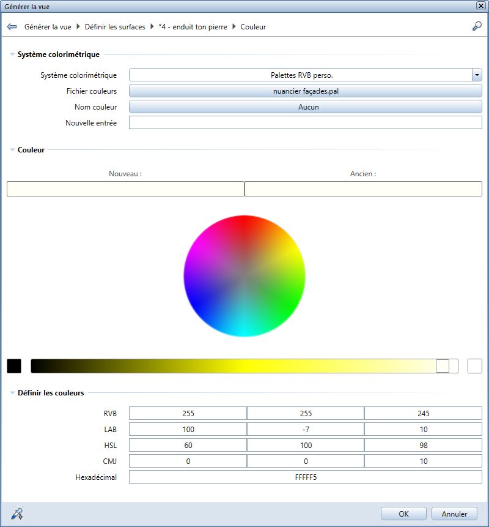Viewport: 489px width, 527px height.
Task: Click the LAB B value field 10
Action: point(423,429)
